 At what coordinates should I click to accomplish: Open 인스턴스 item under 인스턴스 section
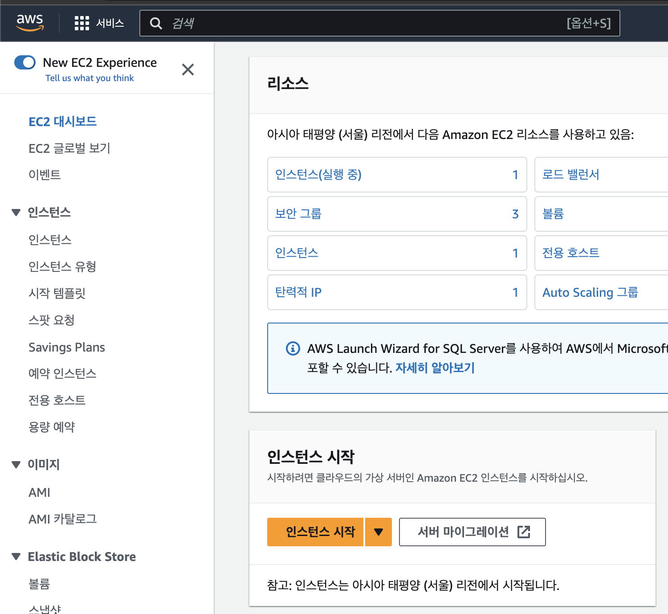50,240
